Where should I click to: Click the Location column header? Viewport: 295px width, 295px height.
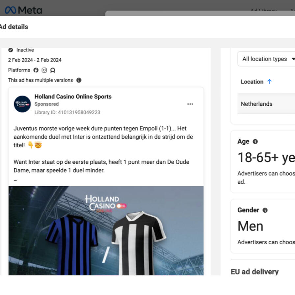click(x=252, y=82)
